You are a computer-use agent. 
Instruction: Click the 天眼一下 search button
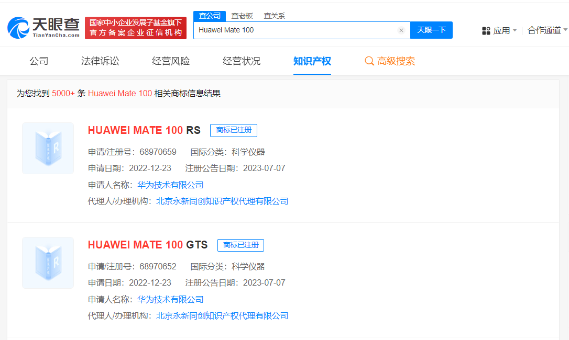[x=431, y=30]
